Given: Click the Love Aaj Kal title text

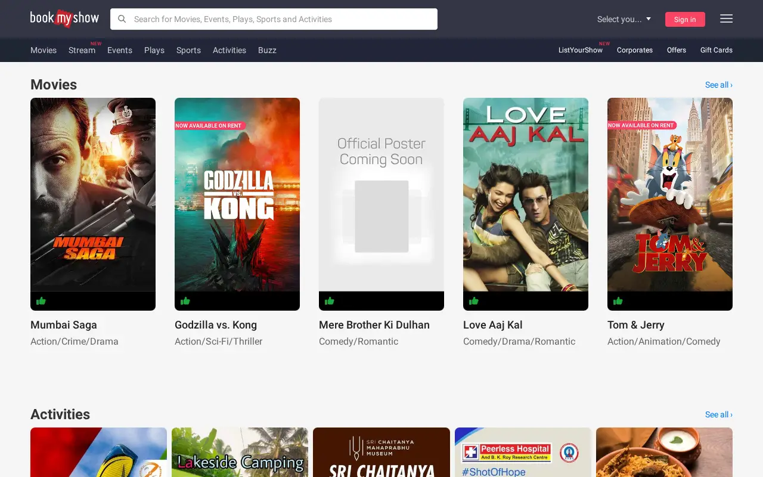Looking at the screenshot, I should tap(493, 325).
